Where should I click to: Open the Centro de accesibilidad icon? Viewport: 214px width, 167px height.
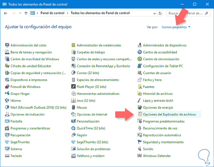[x=139, y=52]
